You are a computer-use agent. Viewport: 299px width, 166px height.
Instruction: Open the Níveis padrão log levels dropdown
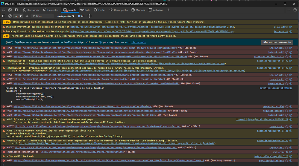click(66, 16)
